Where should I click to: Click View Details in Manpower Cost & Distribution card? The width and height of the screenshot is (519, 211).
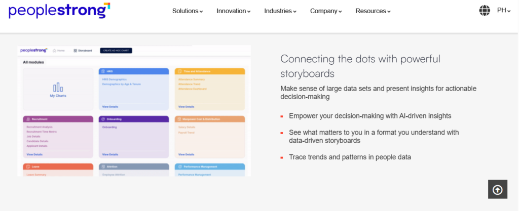186,154
